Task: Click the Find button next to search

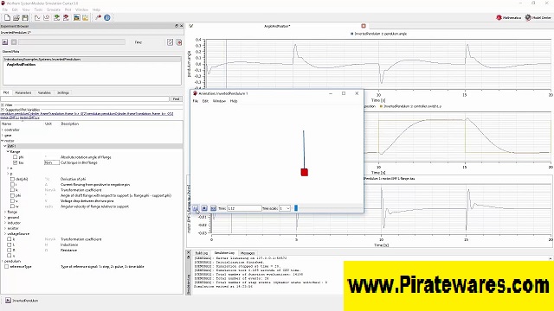Action: coord(176,99)
